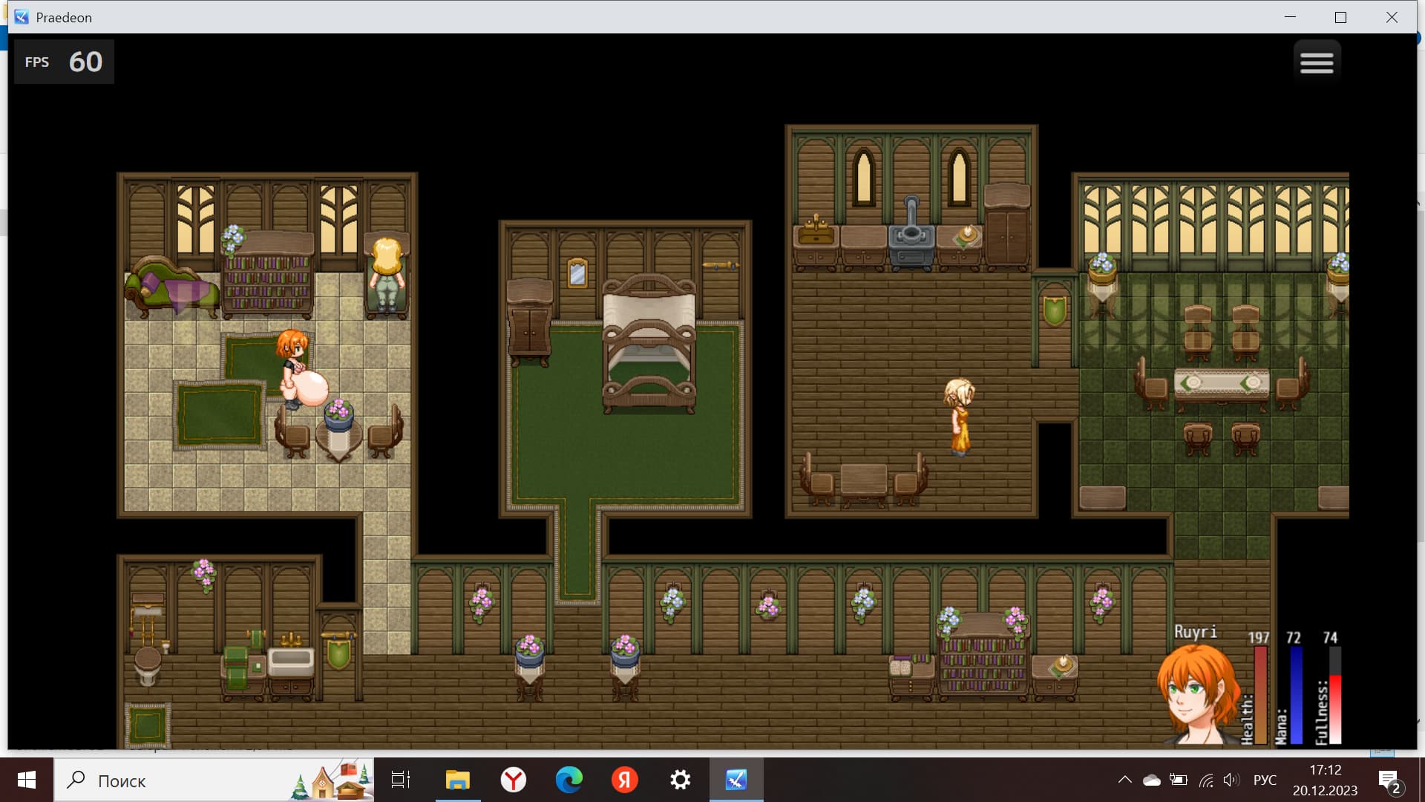Launch Microsoft Edge from taskbar

click(x=569, y=780)
